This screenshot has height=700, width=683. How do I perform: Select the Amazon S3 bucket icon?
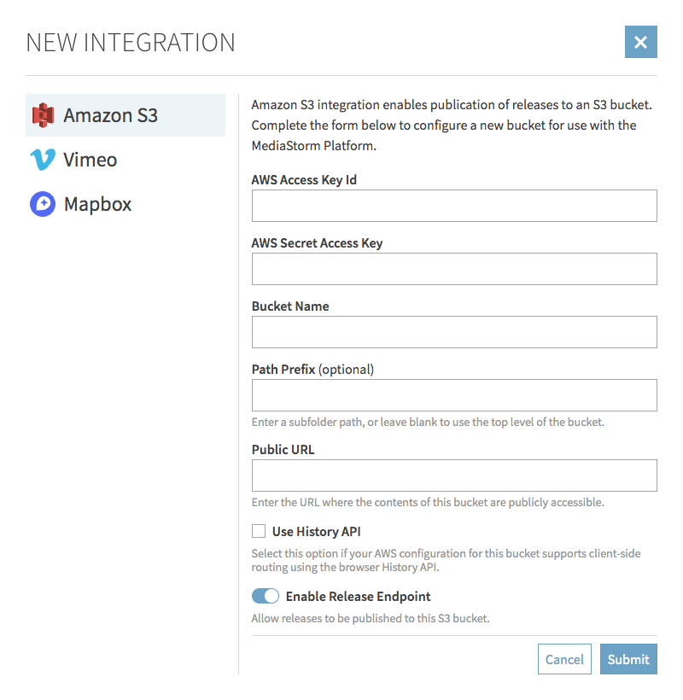[44, 115]
